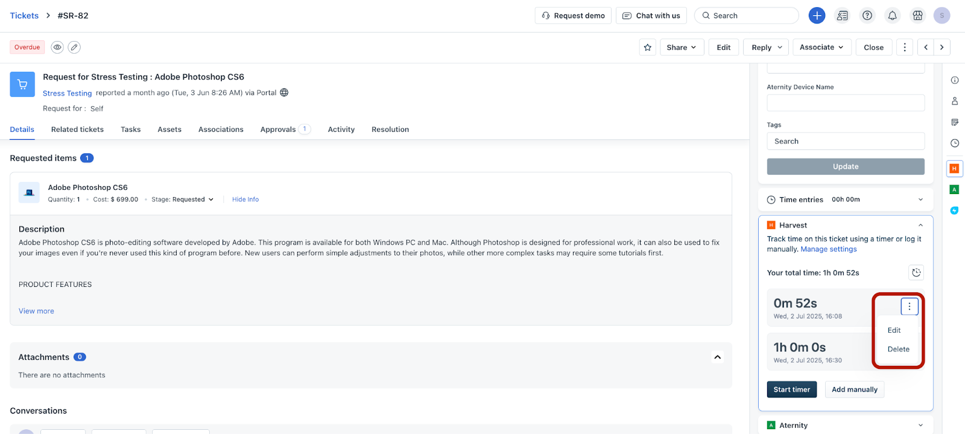965x434 pixels.
Task: Expand the Aternity panel
Action: click(x=920, y=425)
